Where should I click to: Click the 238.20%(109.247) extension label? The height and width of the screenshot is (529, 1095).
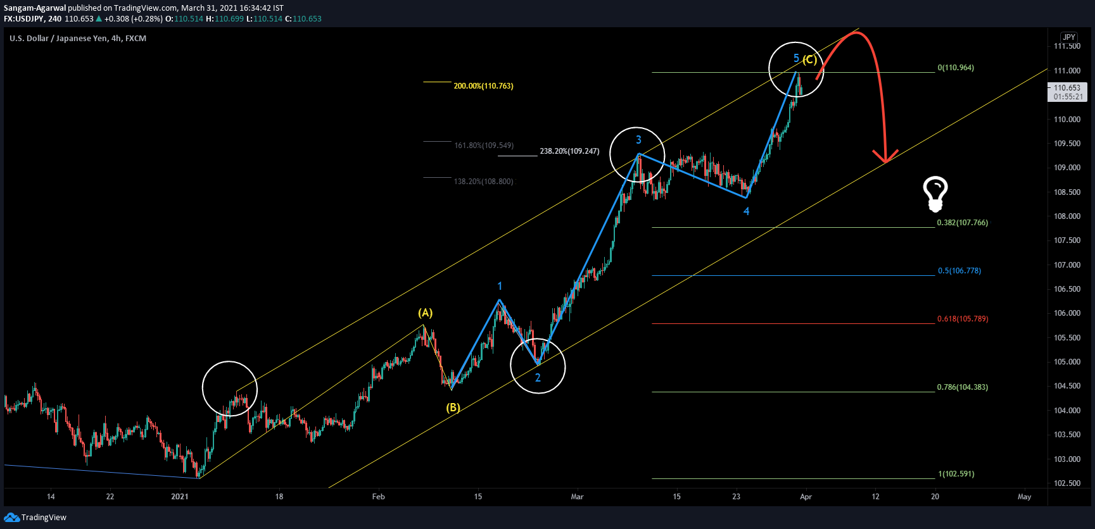(569, 151)
